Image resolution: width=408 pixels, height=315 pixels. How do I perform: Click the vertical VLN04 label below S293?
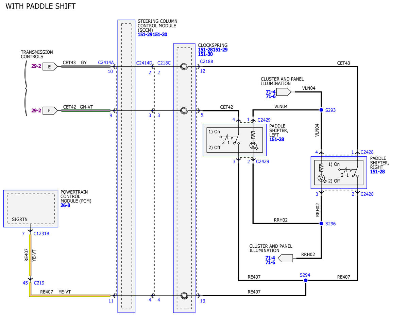pos(317,130)
